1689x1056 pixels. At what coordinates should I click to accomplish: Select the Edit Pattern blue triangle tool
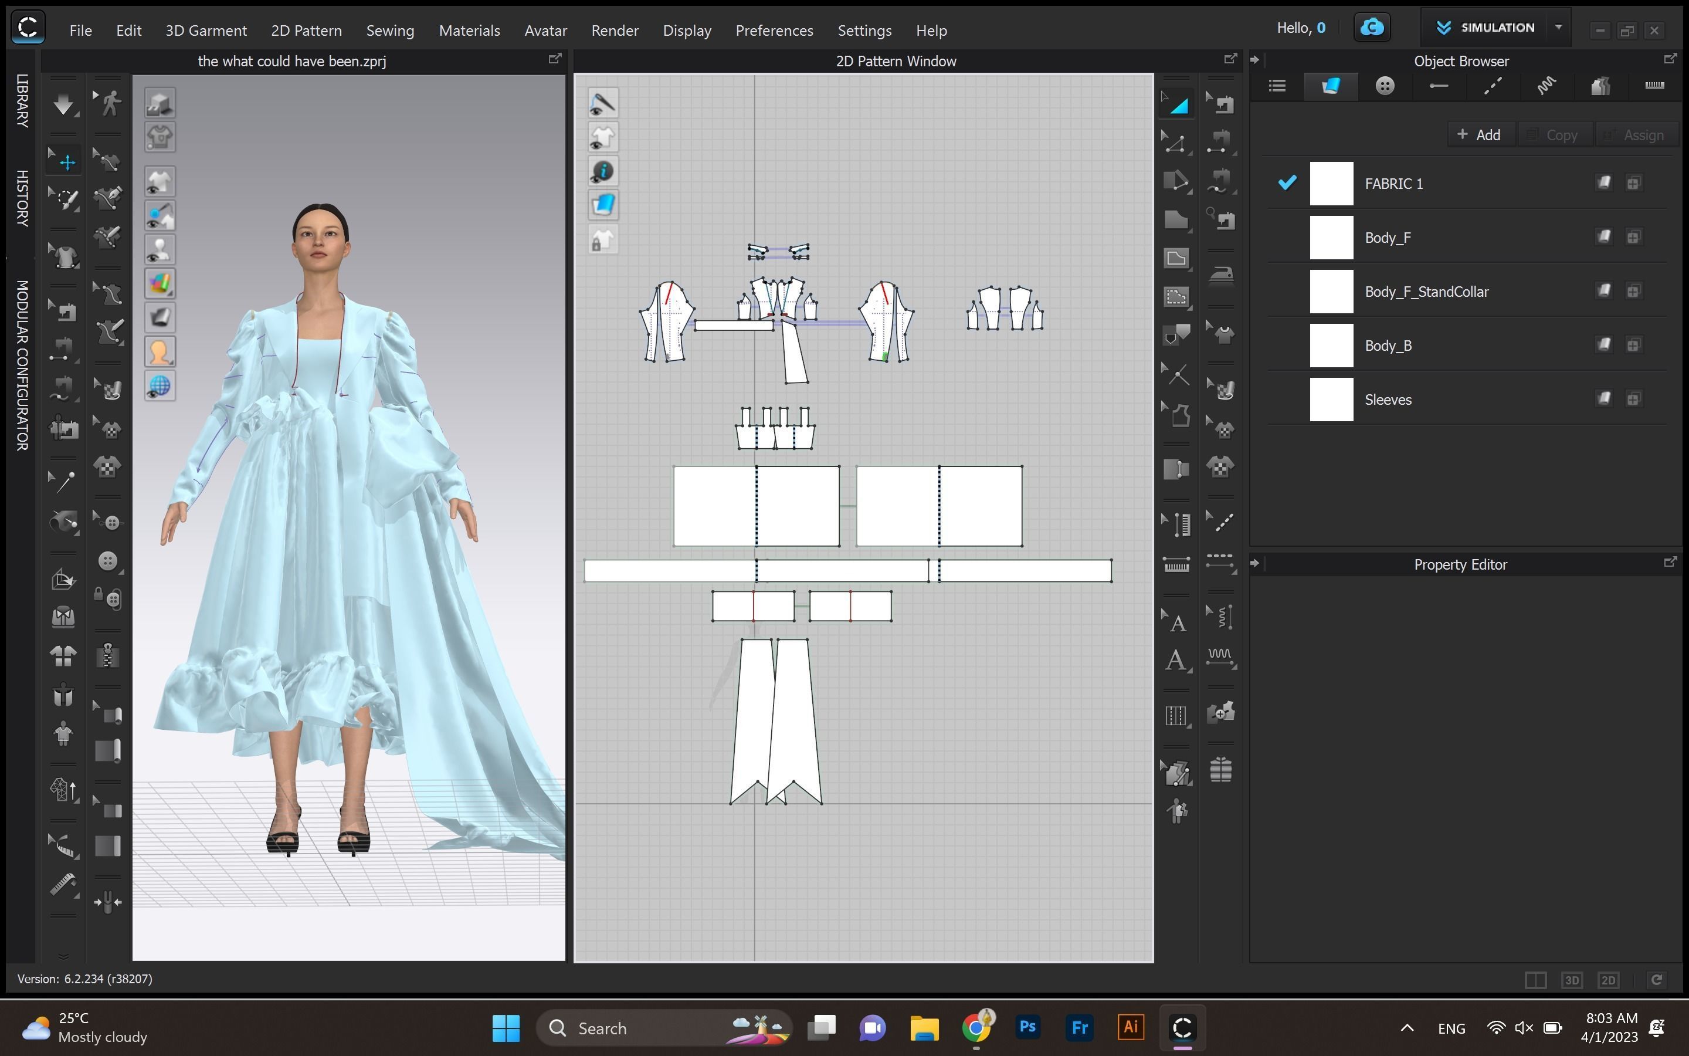1176,105
